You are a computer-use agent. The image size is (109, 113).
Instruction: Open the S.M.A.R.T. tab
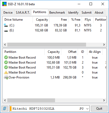[x=23, y=13]
